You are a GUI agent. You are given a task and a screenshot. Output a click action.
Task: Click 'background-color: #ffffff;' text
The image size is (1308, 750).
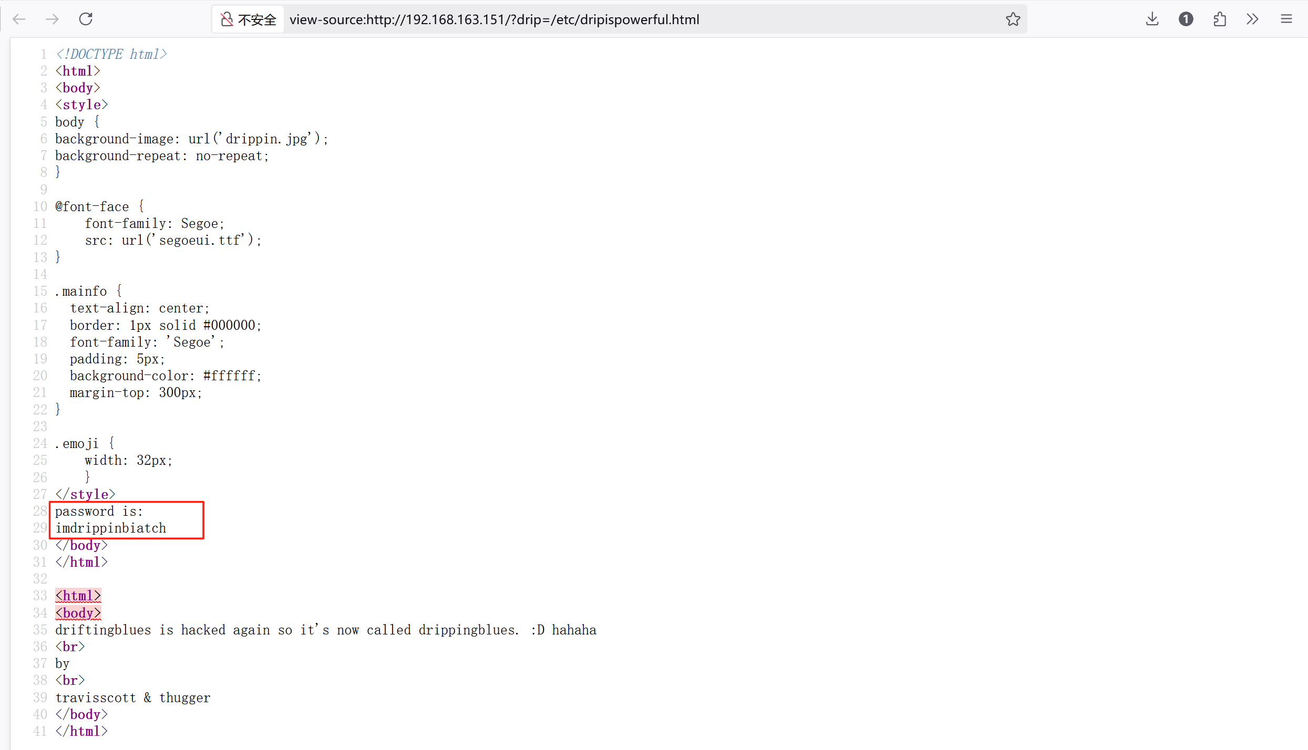166,376
